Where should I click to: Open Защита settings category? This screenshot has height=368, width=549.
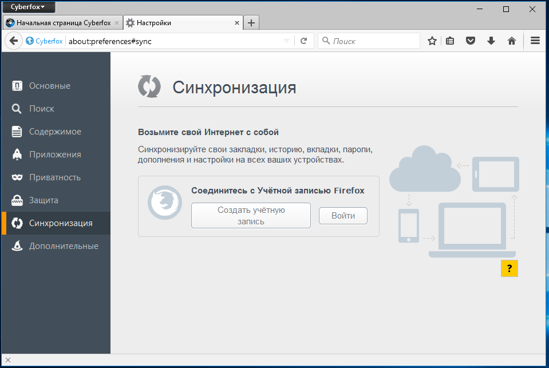tap(56, 200)
